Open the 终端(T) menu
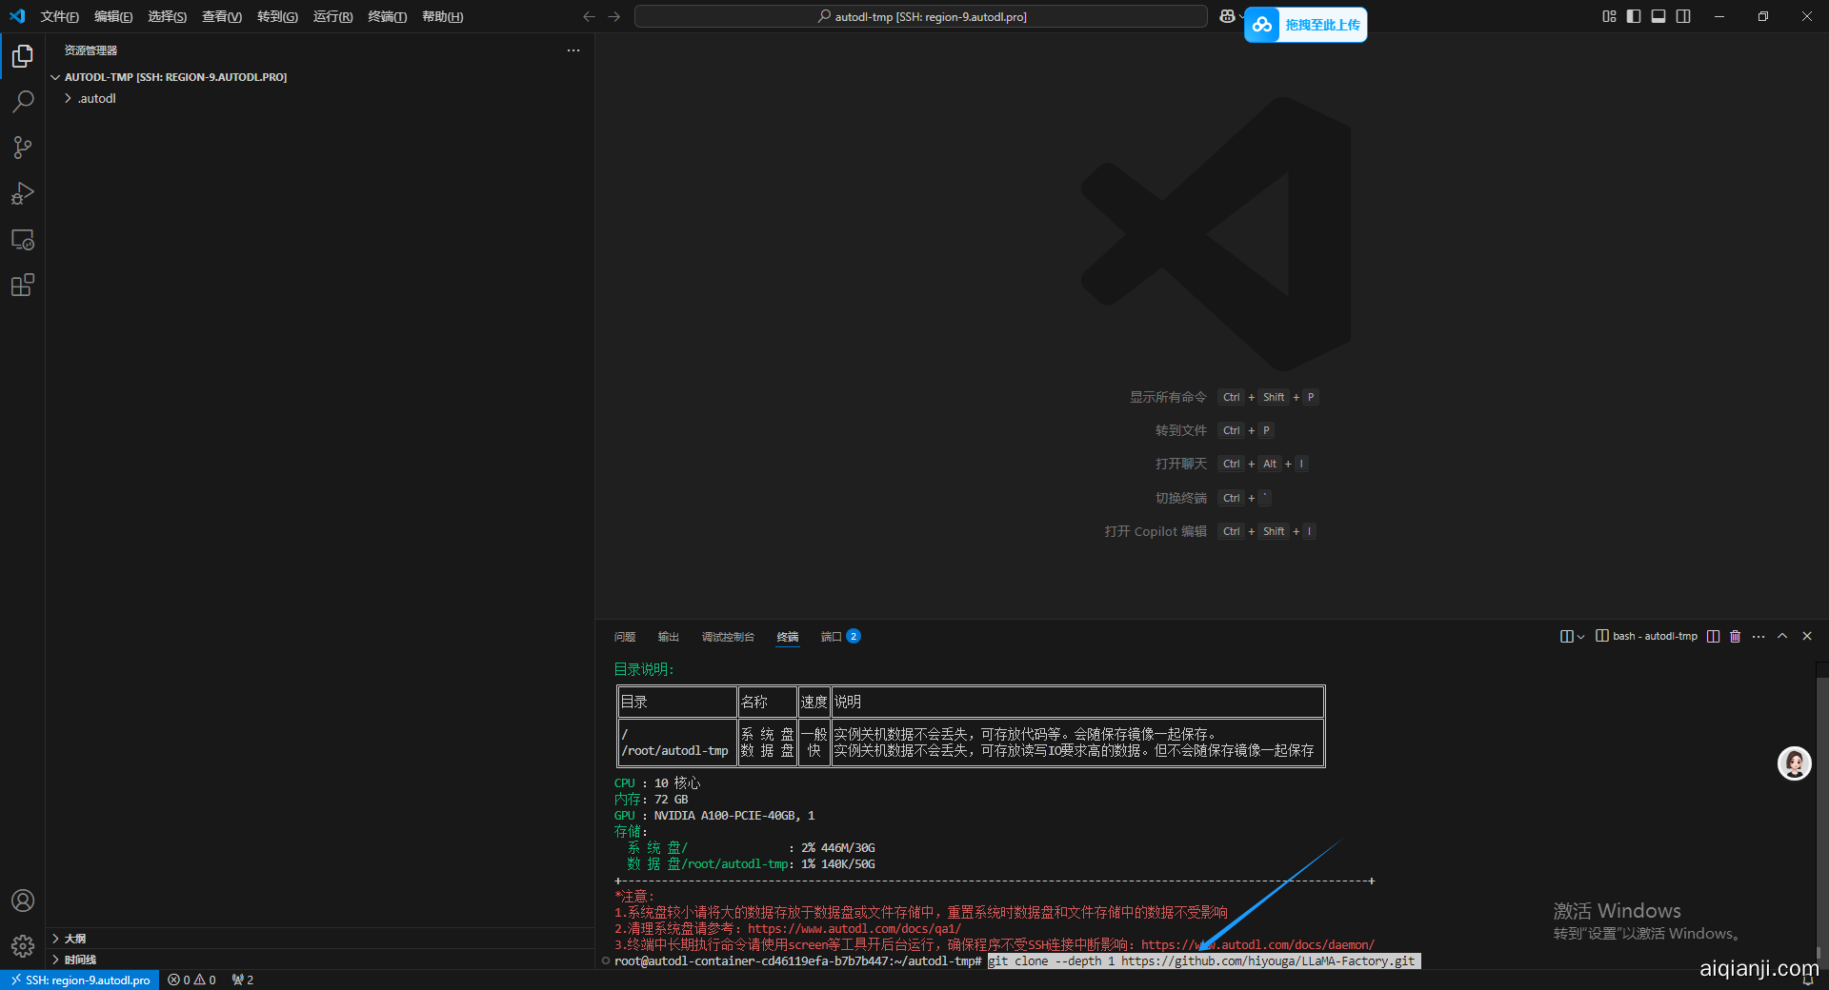The height and width of the screenshot is (990, 1829). coord(387,16)
